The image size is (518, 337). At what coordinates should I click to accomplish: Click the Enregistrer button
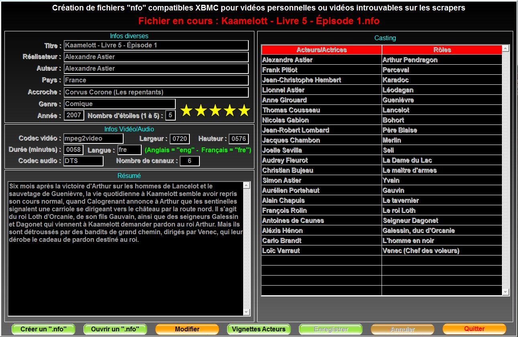point(331,329)
